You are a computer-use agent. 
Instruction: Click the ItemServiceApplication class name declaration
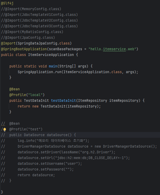[x=51, y=55]
